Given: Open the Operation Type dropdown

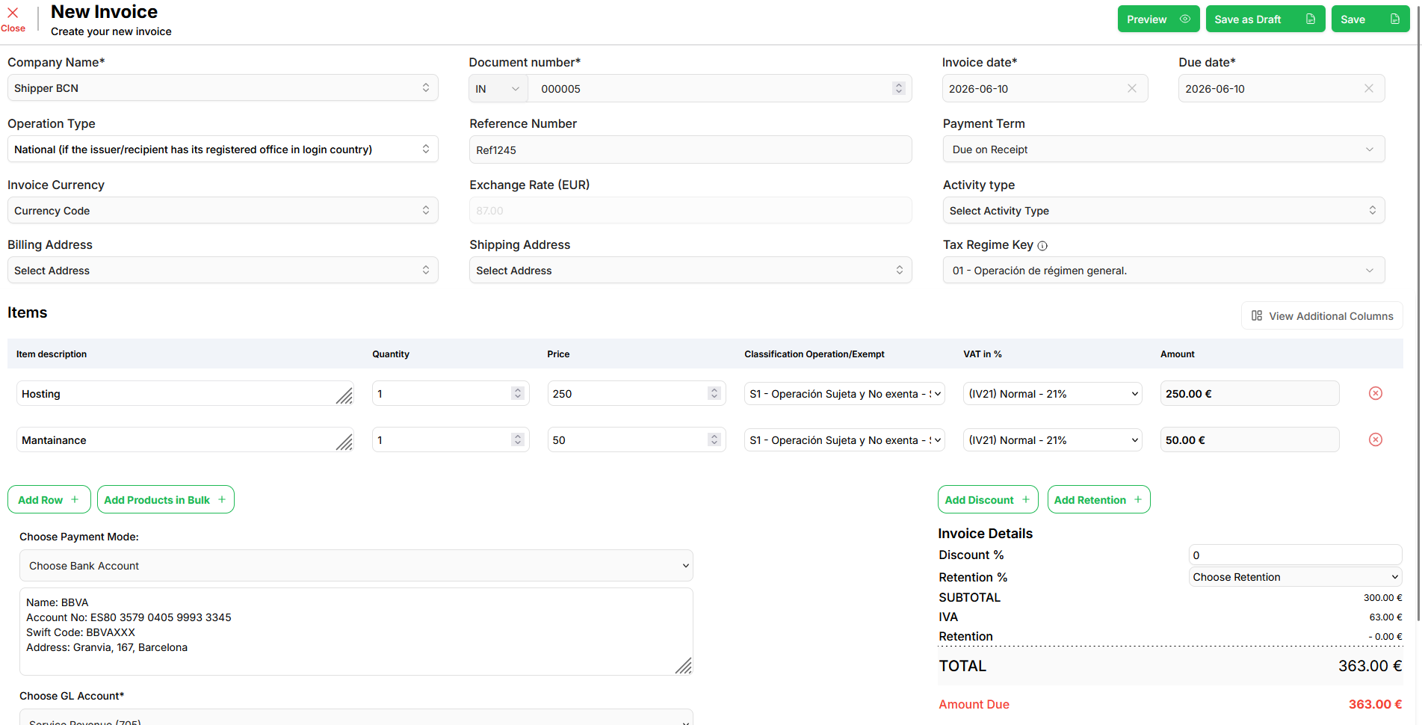Looking at the screenshot, I should pyautogui.click(x=223, y=149).
